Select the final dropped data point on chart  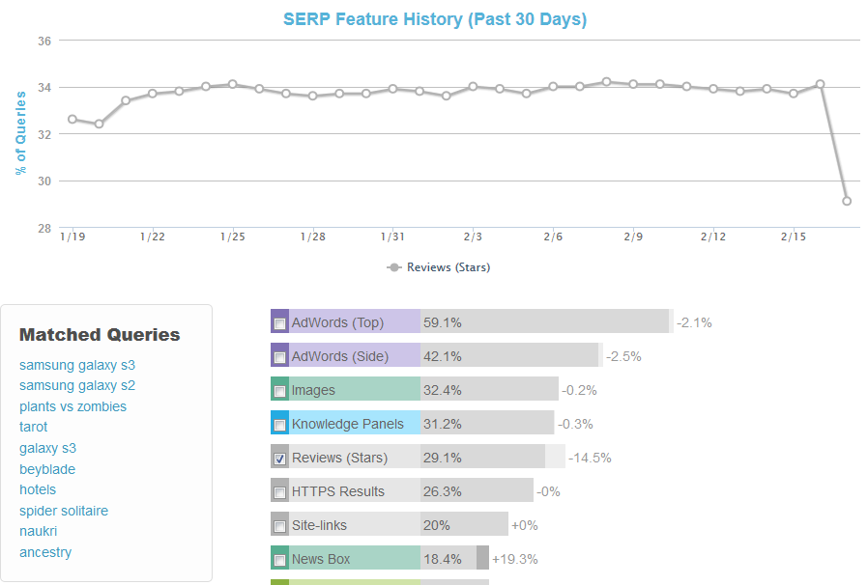point(847,201)
